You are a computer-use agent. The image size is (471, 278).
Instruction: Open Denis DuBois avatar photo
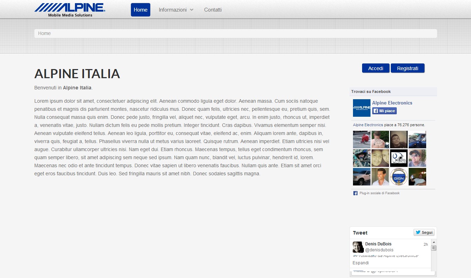click(358, 247)
